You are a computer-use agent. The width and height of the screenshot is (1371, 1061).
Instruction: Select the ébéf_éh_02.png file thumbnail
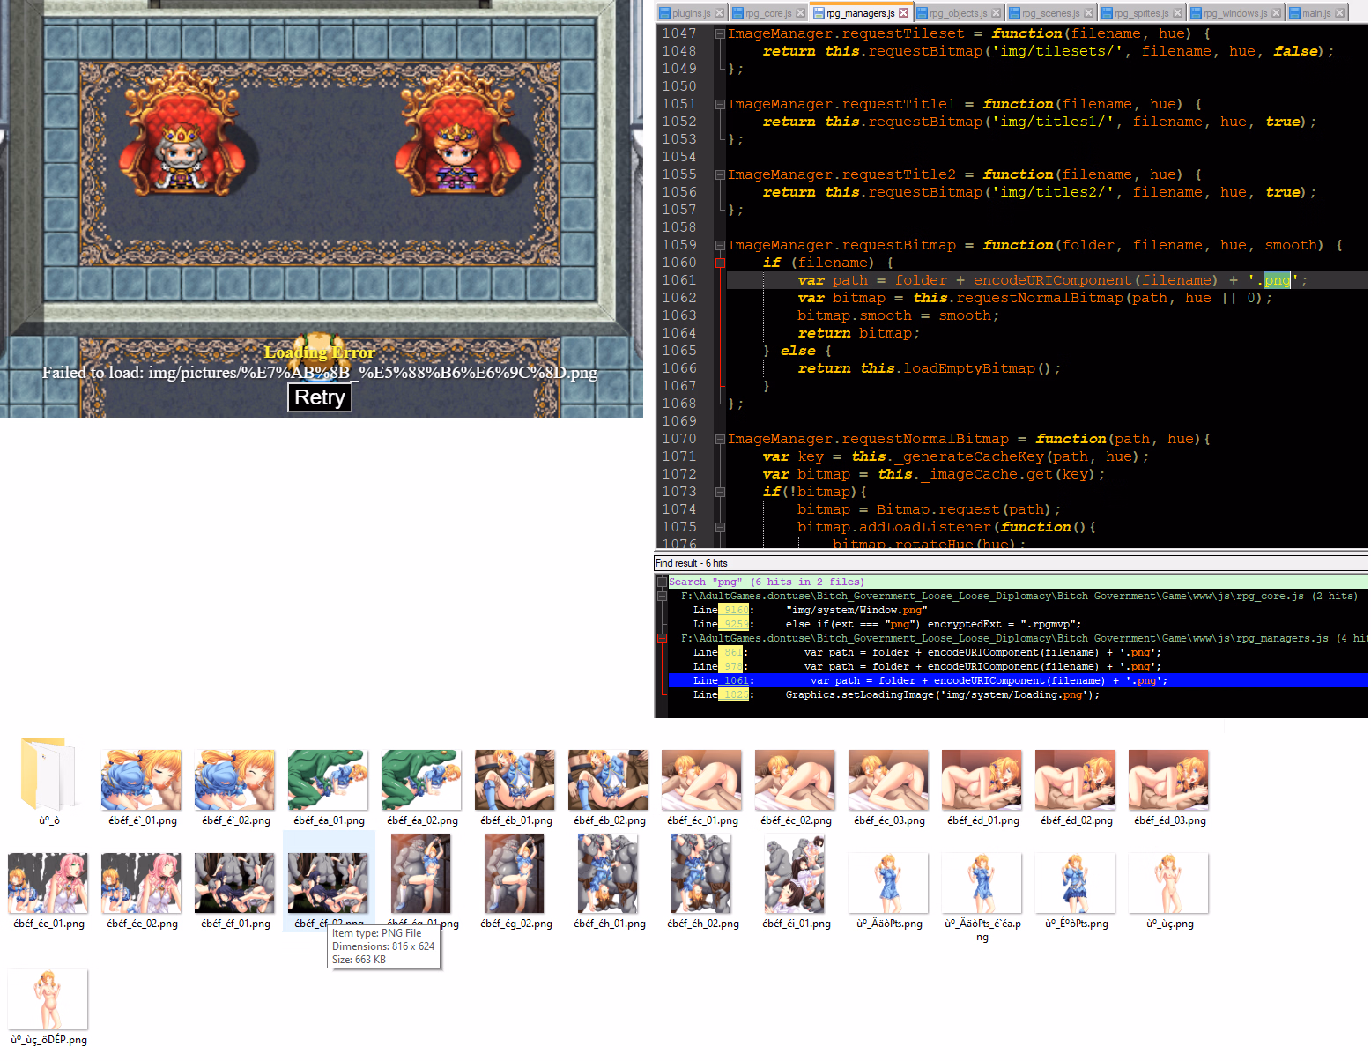[702, 874]
